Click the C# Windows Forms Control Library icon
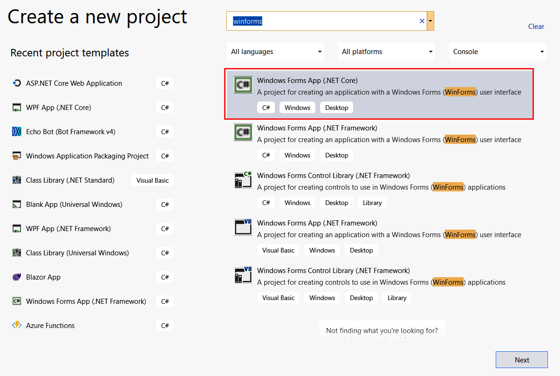 click(243, 180)
